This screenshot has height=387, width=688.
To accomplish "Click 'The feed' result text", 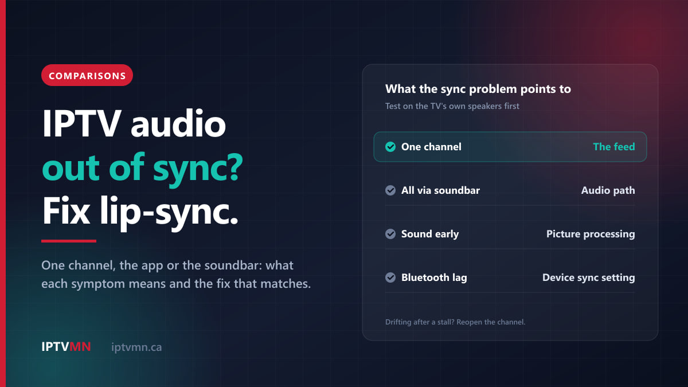I will 614,147.
